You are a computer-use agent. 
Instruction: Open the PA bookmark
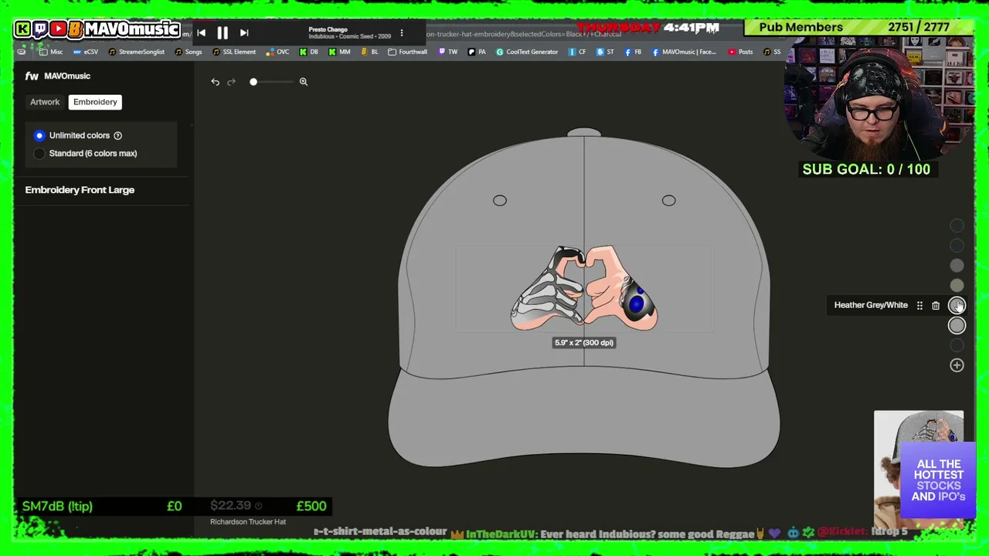coord(477,52)
